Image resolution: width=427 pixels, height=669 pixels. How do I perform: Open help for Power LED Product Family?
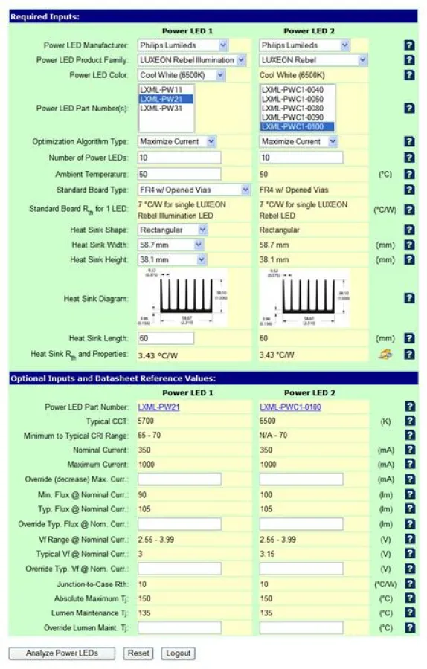point(409,60)
